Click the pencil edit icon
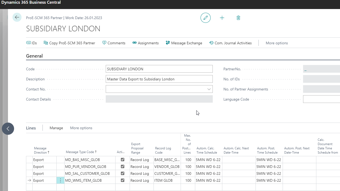This screenshot has width=340, height=191. (206, 18)
